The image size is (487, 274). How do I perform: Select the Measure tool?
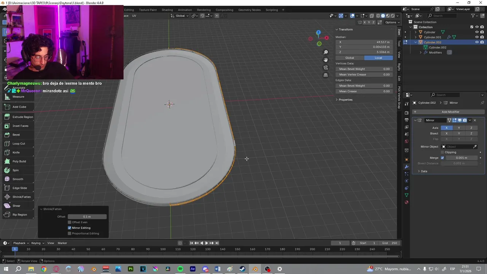18,97
